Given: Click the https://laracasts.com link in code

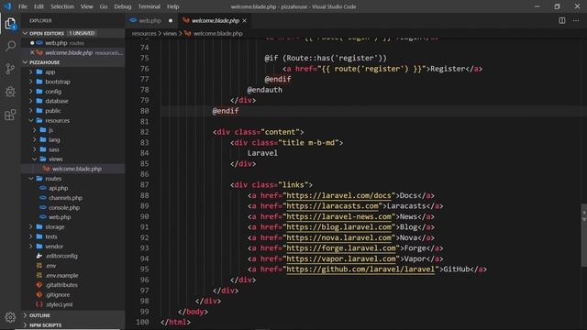Looking at the screenshot, I should point(332,206).
